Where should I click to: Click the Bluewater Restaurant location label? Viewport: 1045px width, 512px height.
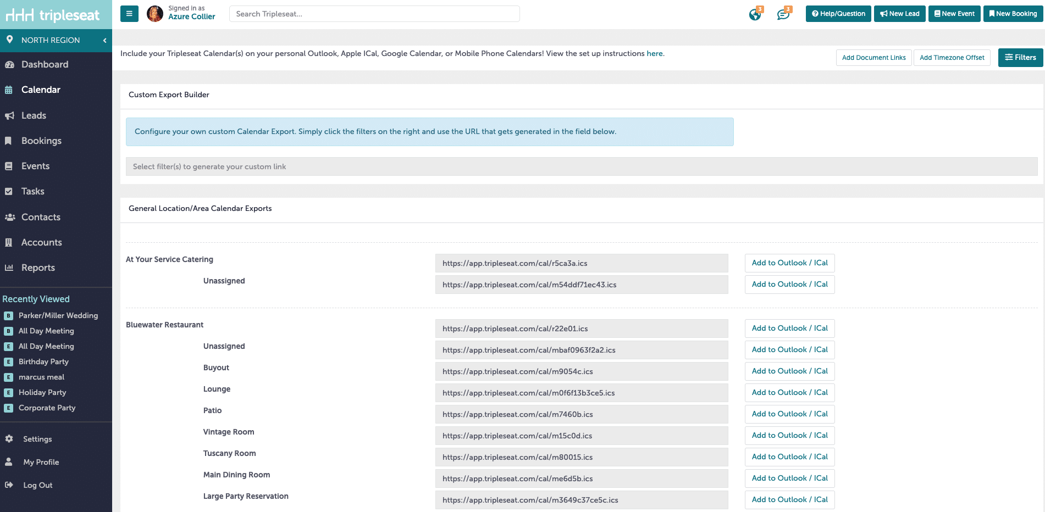click(x=164, y=325)
